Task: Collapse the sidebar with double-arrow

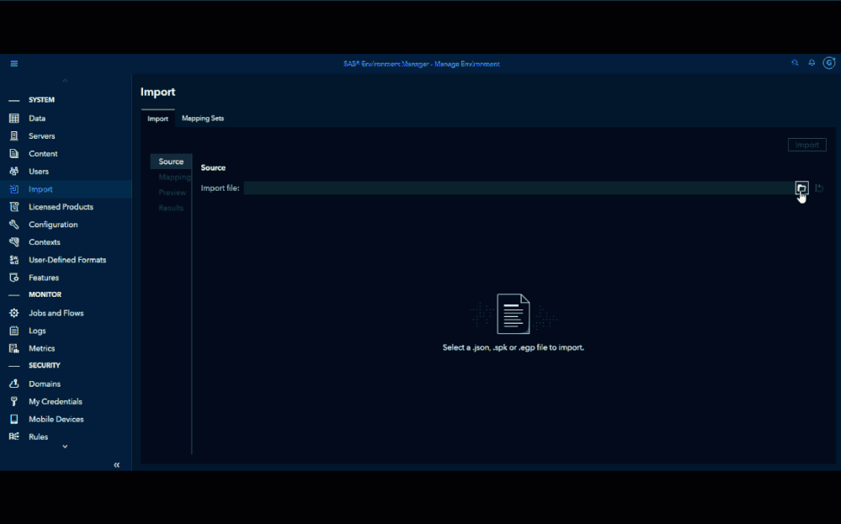Action: (116, 465)
